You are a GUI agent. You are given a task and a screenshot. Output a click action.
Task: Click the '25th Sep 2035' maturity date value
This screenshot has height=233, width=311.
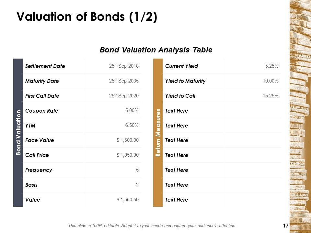point(124,81)
